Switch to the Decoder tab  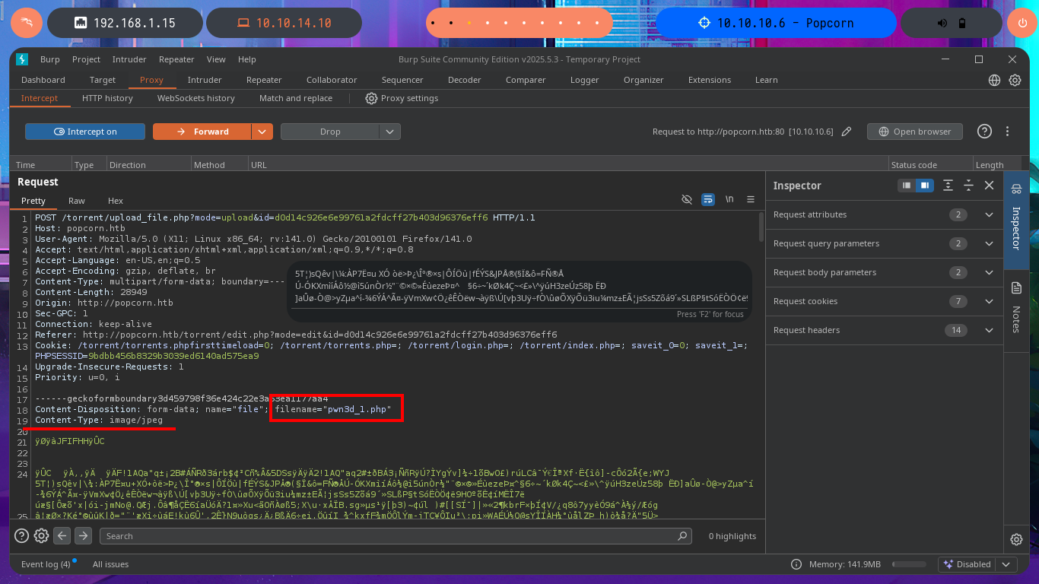click(464, 80)
